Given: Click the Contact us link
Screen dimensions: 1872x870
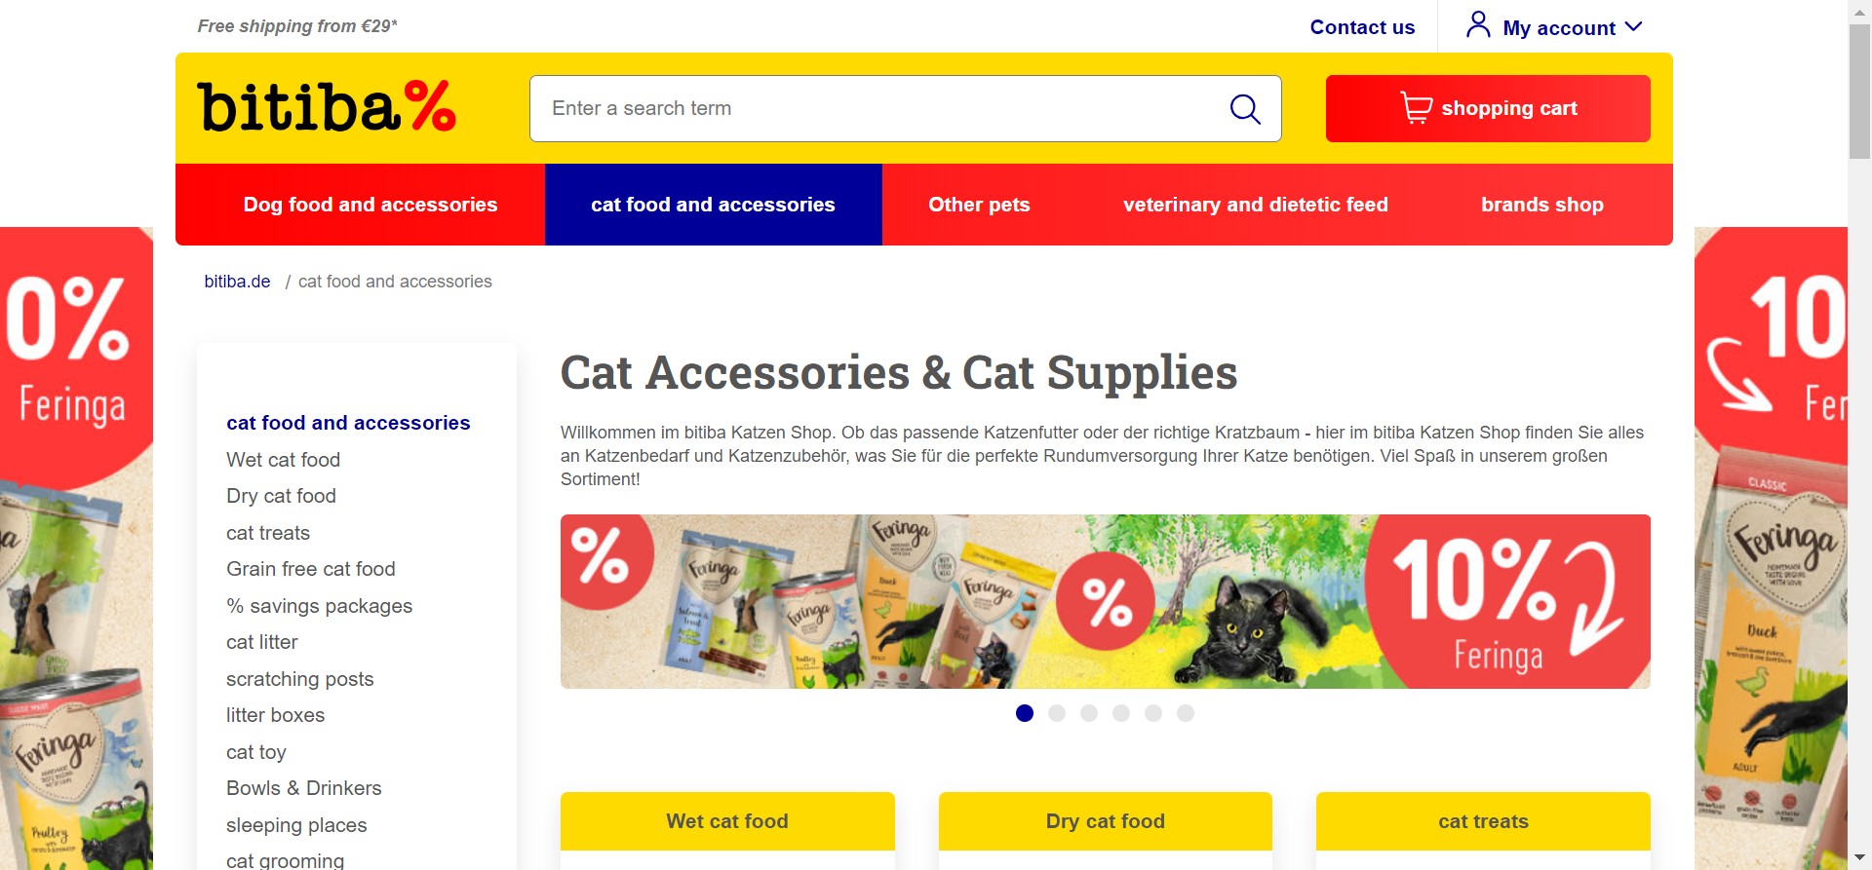Looking at the screenshot, I should click(1362, 27).
